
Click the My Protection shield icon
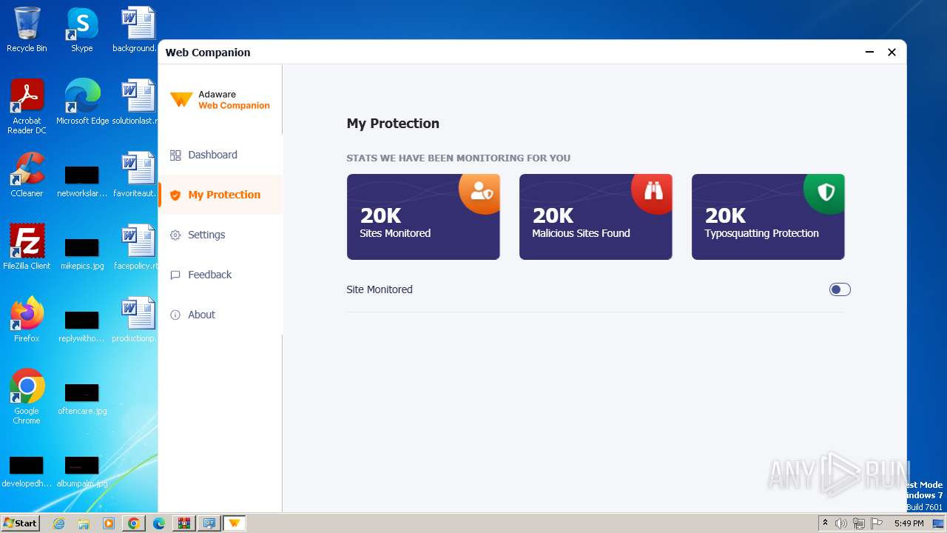pos(175,195)
